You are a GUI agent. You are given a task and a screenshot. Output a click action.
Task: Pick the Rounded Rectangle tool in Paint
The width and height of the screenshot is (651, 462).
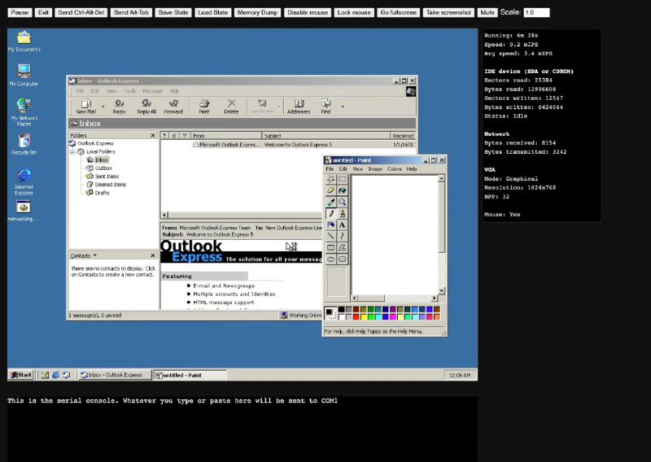342,259
